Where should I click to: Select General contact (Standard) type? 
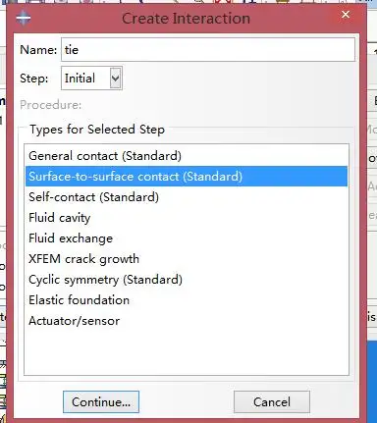click(x=105, y=156)
